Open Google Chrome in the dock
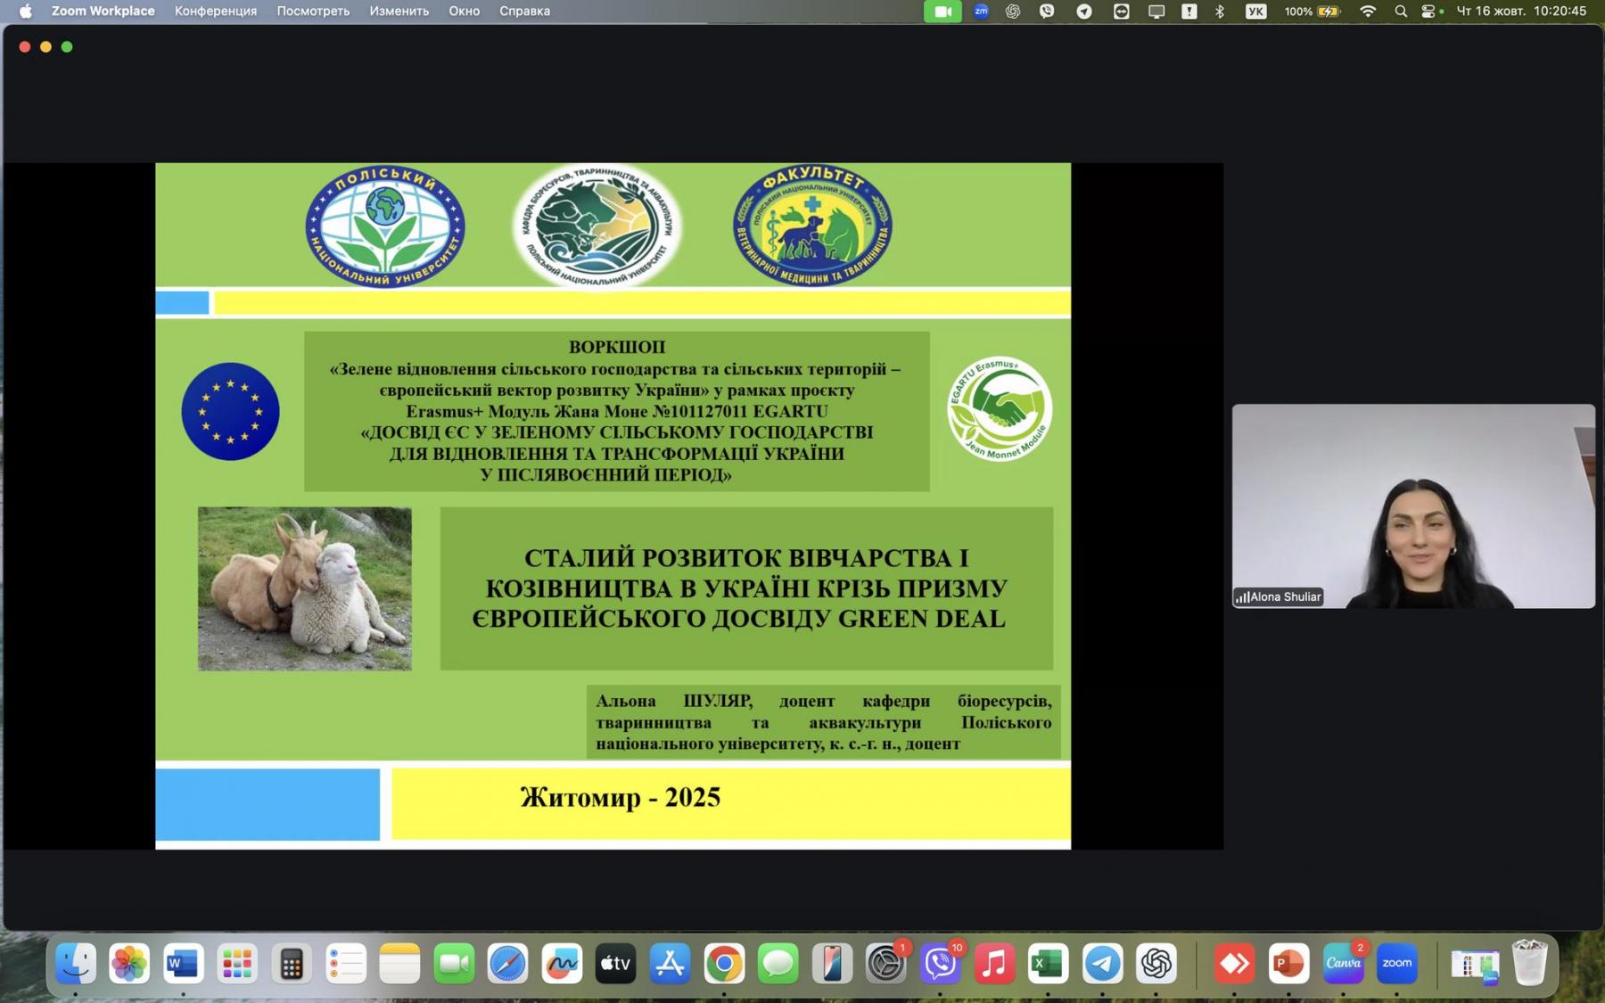The width and height of the screenshot is (1605, 1003). tap(724, 964)
